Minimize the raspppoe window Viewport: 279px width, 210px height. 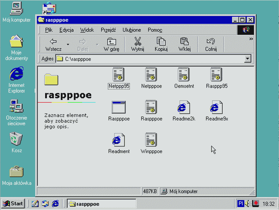[x=235, y=20]
